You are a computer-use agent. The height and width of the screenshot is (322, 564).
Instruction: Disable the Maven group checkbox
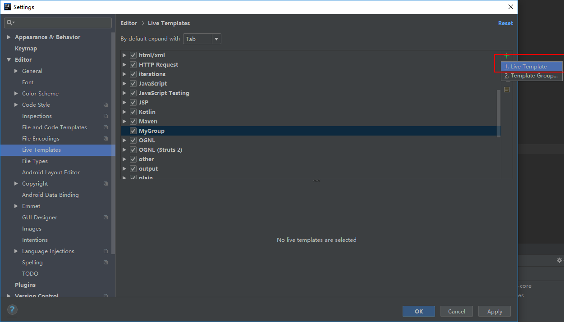click(133, 121)
